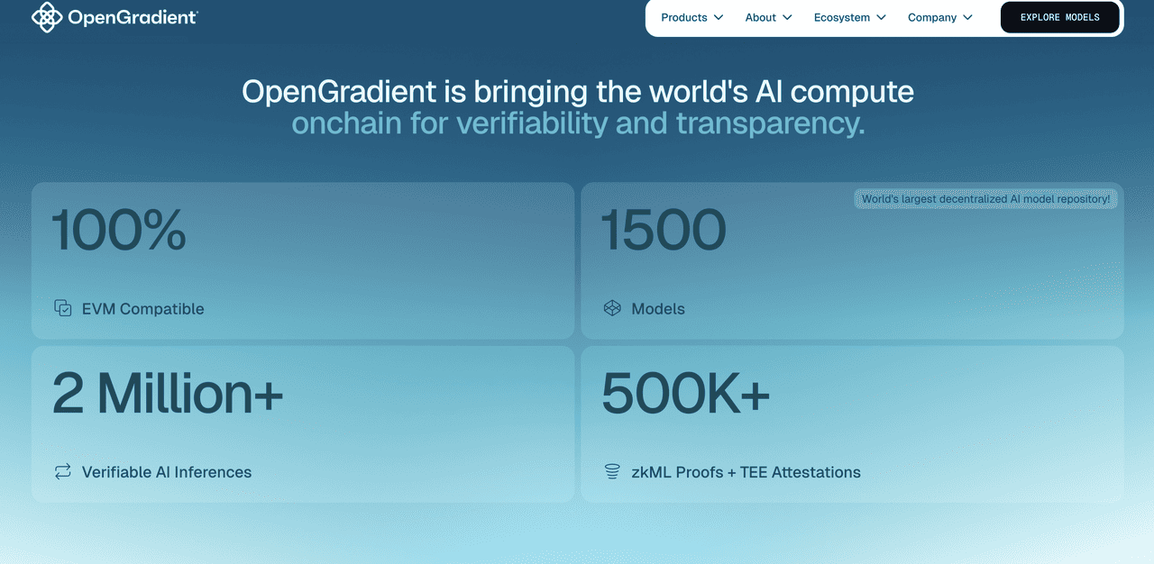Click the 2 Million+ statistic number
1154x564 pixels.
coord(168,394)
